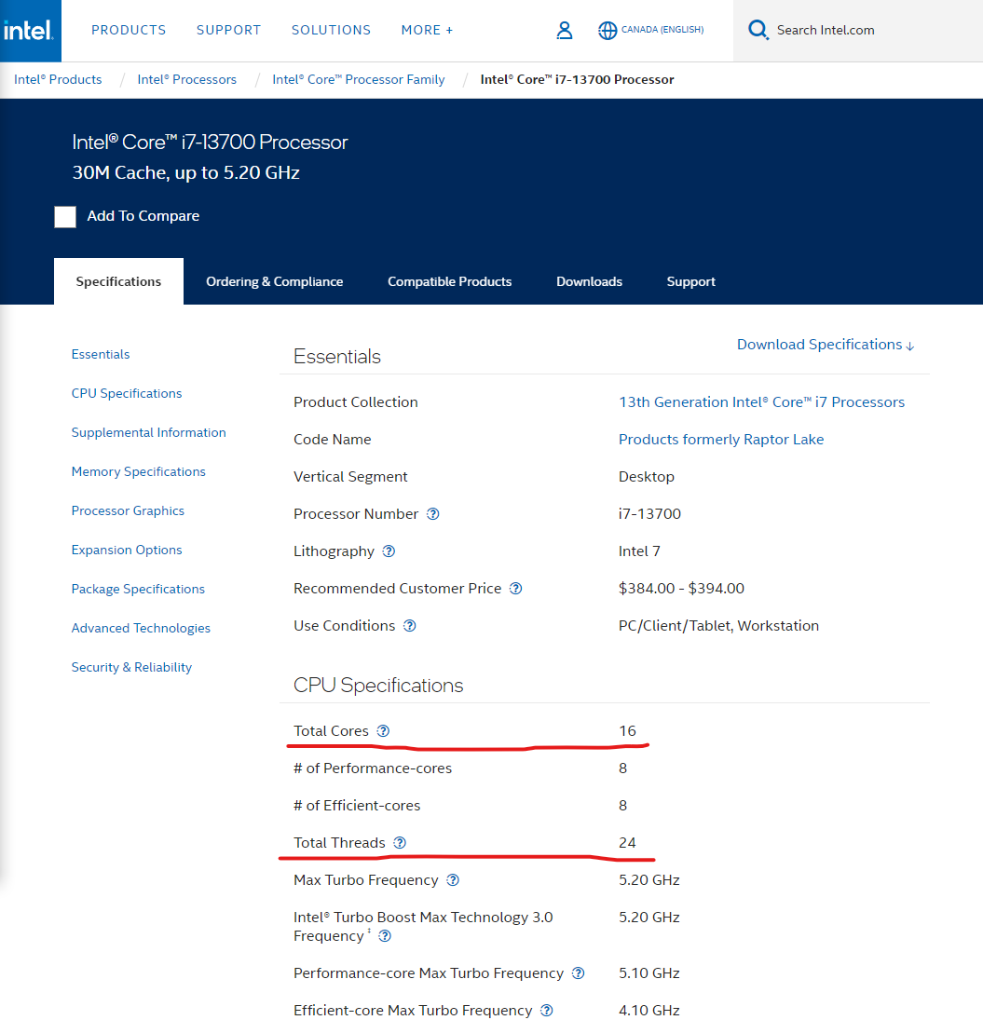Click the globe region icon

click(607, 31)
